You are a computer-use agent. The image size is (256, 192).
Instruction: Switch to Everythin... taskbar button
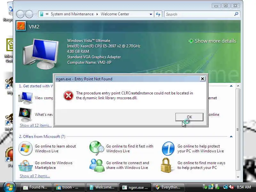[x=168, y=187]
